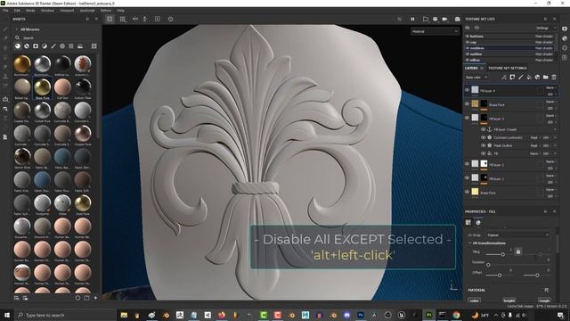Image resolution: width=570 pixels, height=321 pixels.
Task: Filter assets by Environments landscape icon
Action: 80,46
